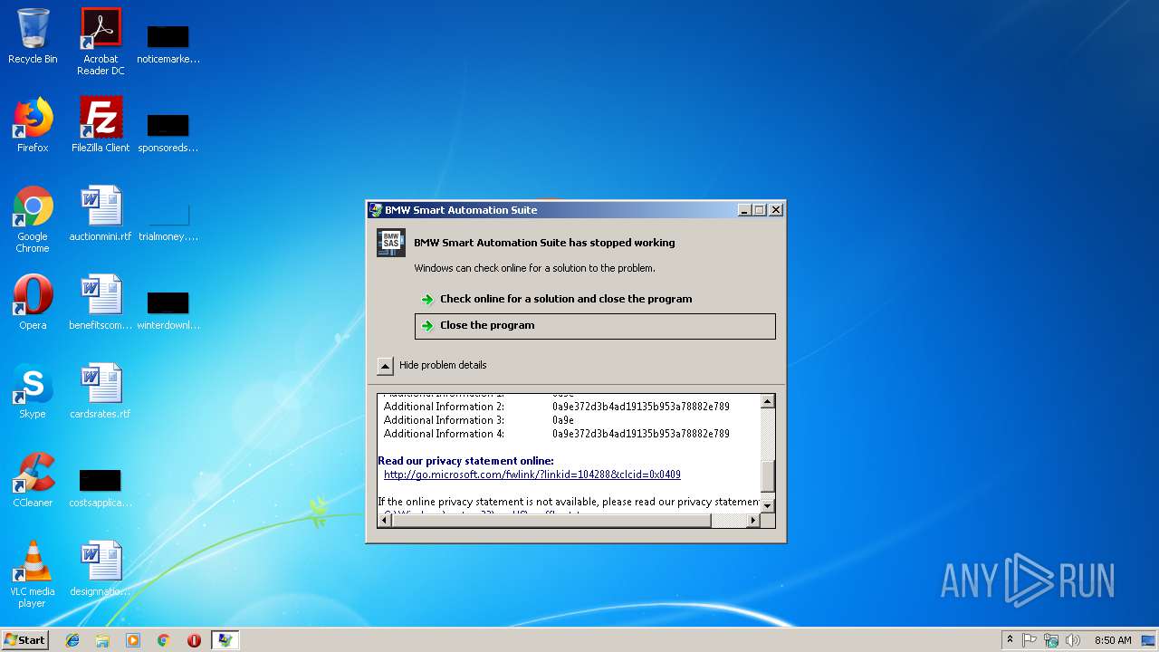Open the Action Center flag tray icon
1159x652 pixels.
click(1030, 640)
